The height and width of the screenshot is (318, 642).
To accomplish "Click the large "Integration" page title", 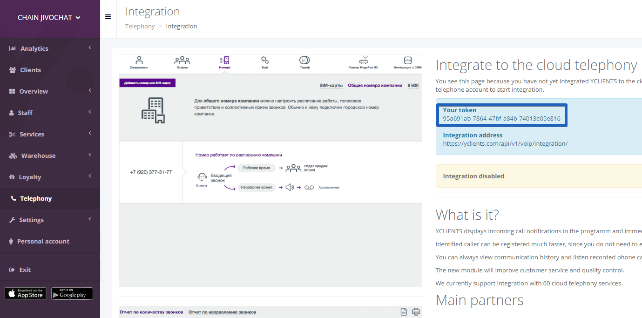I will [x=153, y=12].
